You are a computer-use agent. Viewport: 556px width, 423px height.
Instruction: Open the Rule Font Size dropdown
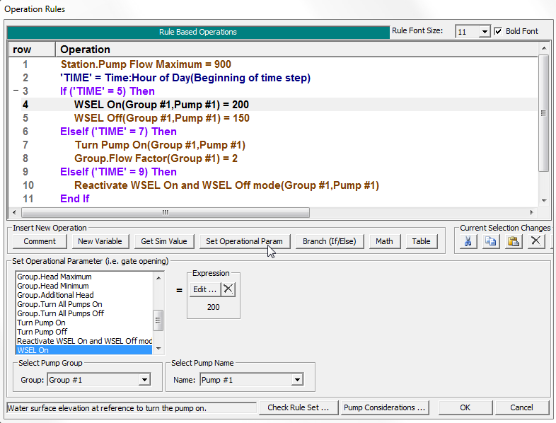tap(484, 32)
